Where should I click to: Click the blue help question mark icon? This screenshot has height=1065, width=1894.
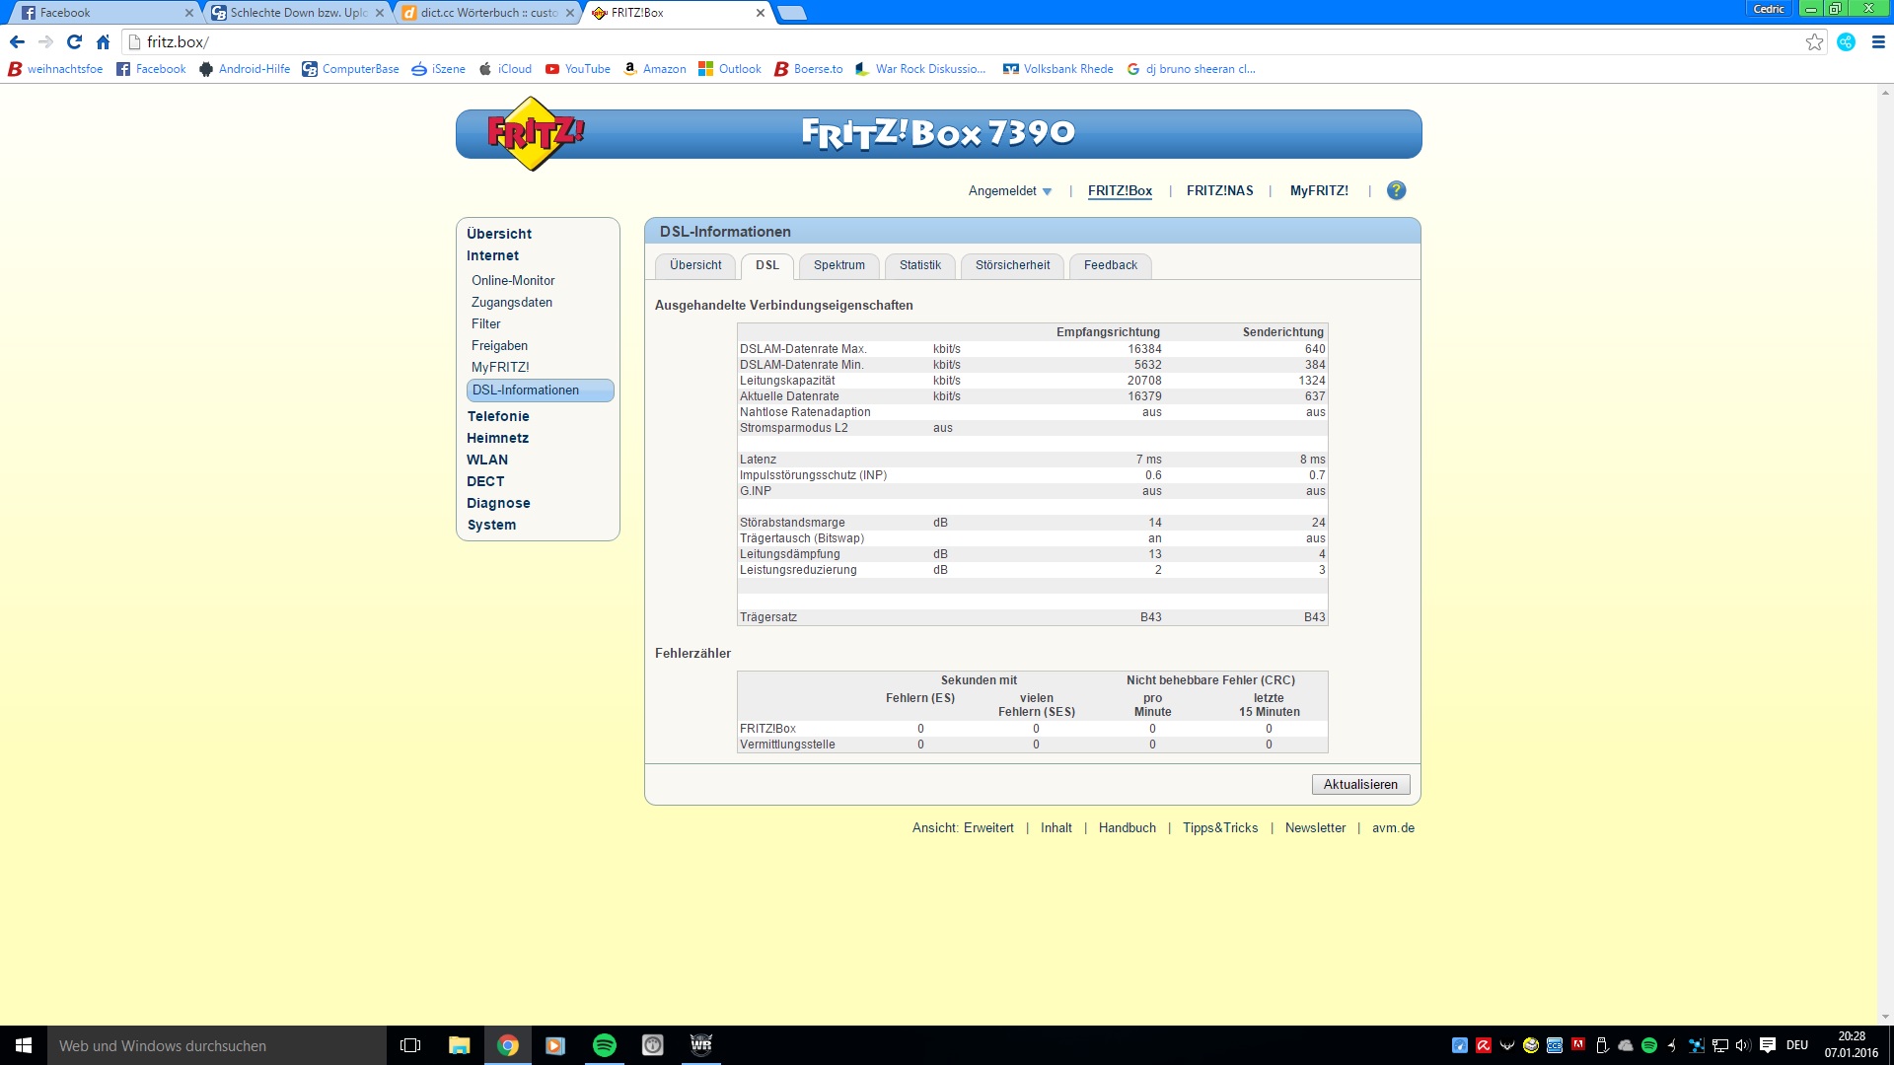pos(1396,190)
